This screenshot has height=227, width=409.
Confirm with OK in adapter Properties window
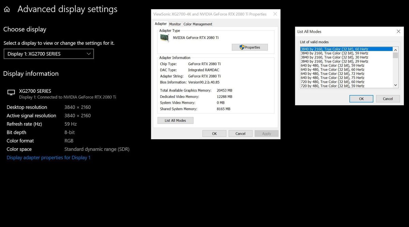(214, 133)
